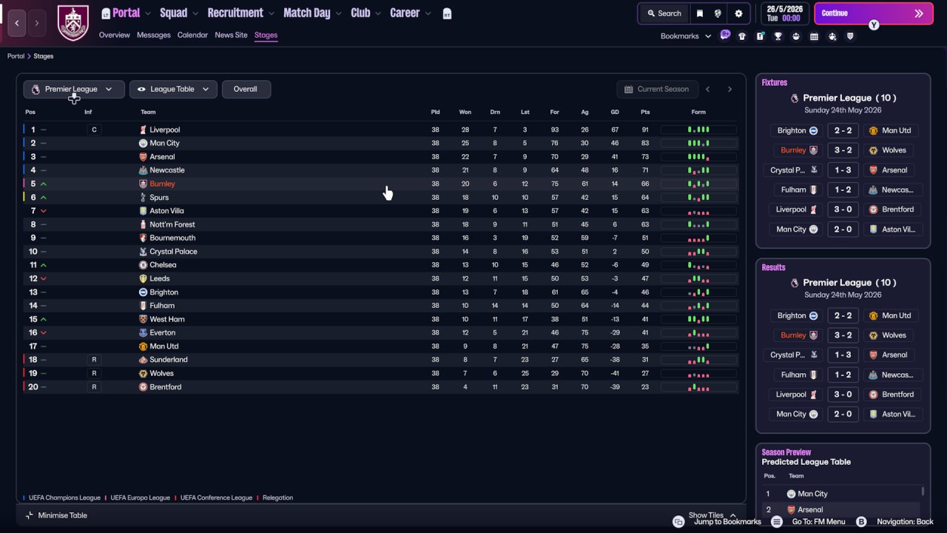Image resolution: width=947 pixels, height=533 pixels.
Task: Switch to the Overview tab
Action: pyautogui.click(x=115, y=35)
